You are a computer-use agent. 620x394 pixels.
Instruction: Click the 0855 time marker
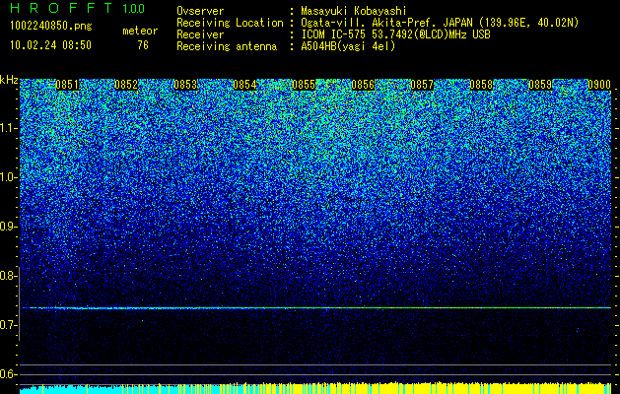(x=304, y=85)
